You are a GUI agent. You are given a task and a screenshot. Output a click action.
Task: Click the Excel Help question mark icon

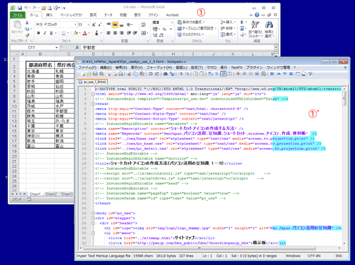[x=257, y=15]
